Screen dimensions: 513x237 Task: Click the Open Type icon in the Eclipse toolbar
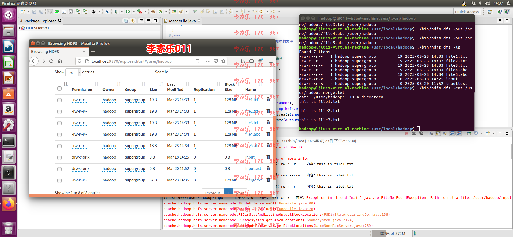point(174,11)
